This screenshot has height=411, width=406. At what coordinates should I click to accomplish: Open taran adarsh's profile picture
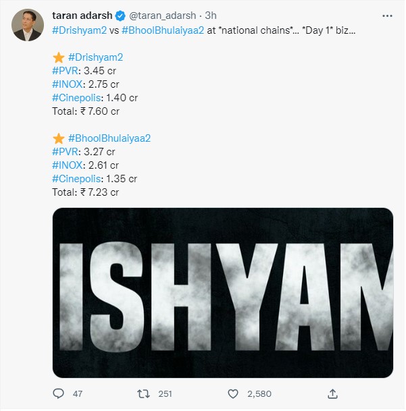[27, 26]
